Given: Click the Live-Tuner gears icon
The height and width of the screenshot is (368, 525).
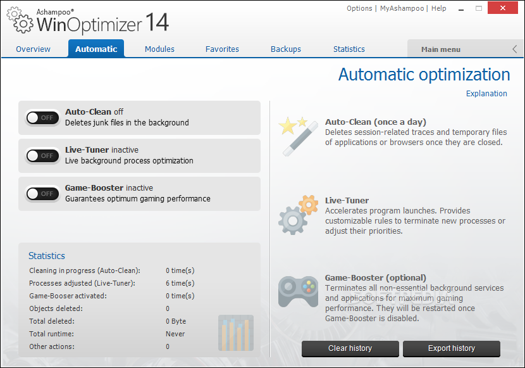Looking at the screenshot, I should tap(298, 215).
